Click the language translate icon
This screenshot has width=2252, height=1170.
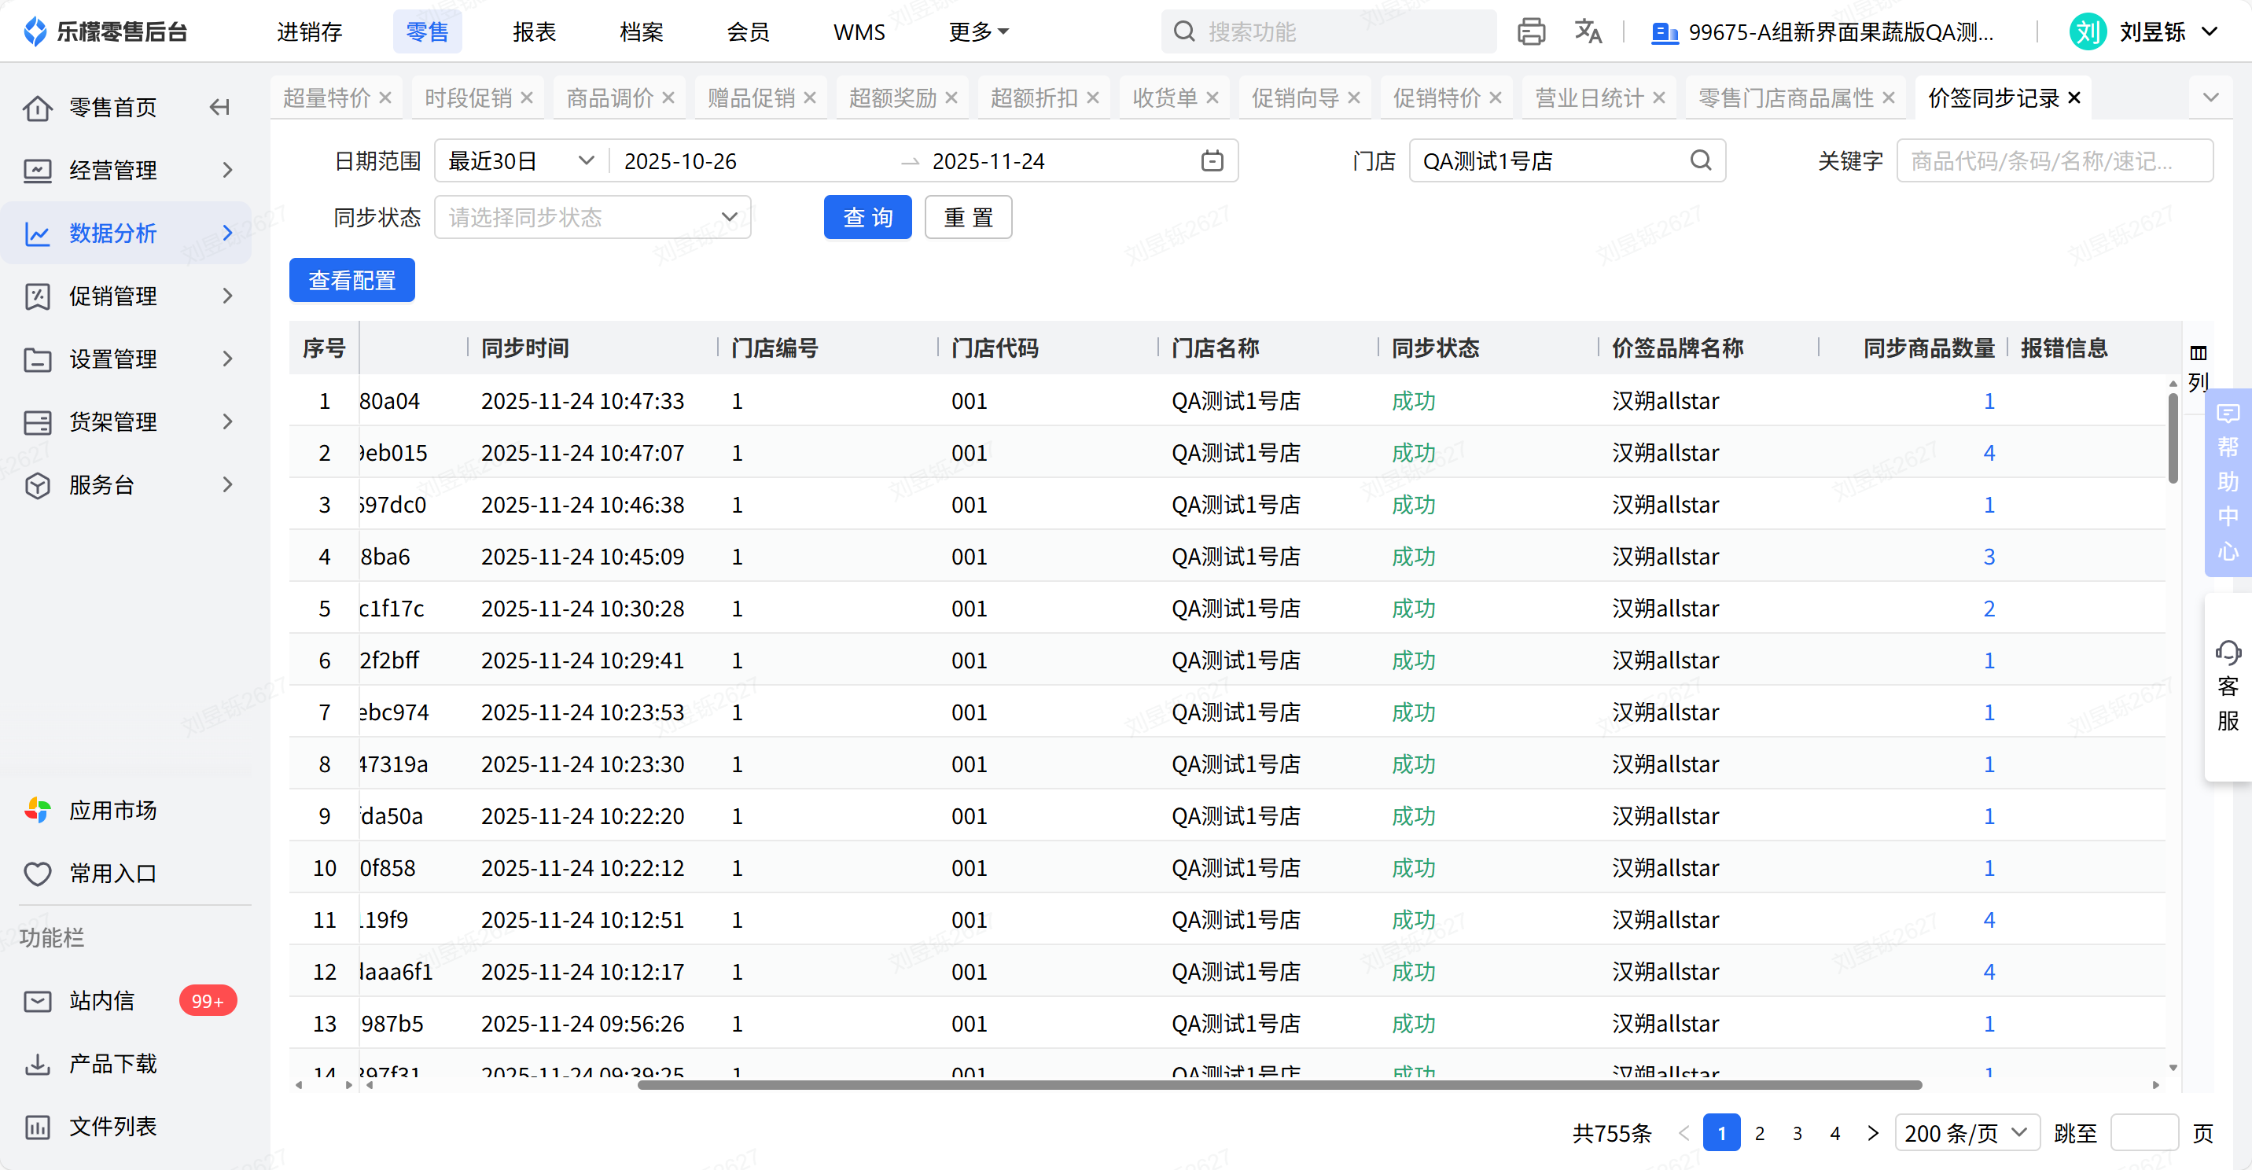(x=1588, y=32)
